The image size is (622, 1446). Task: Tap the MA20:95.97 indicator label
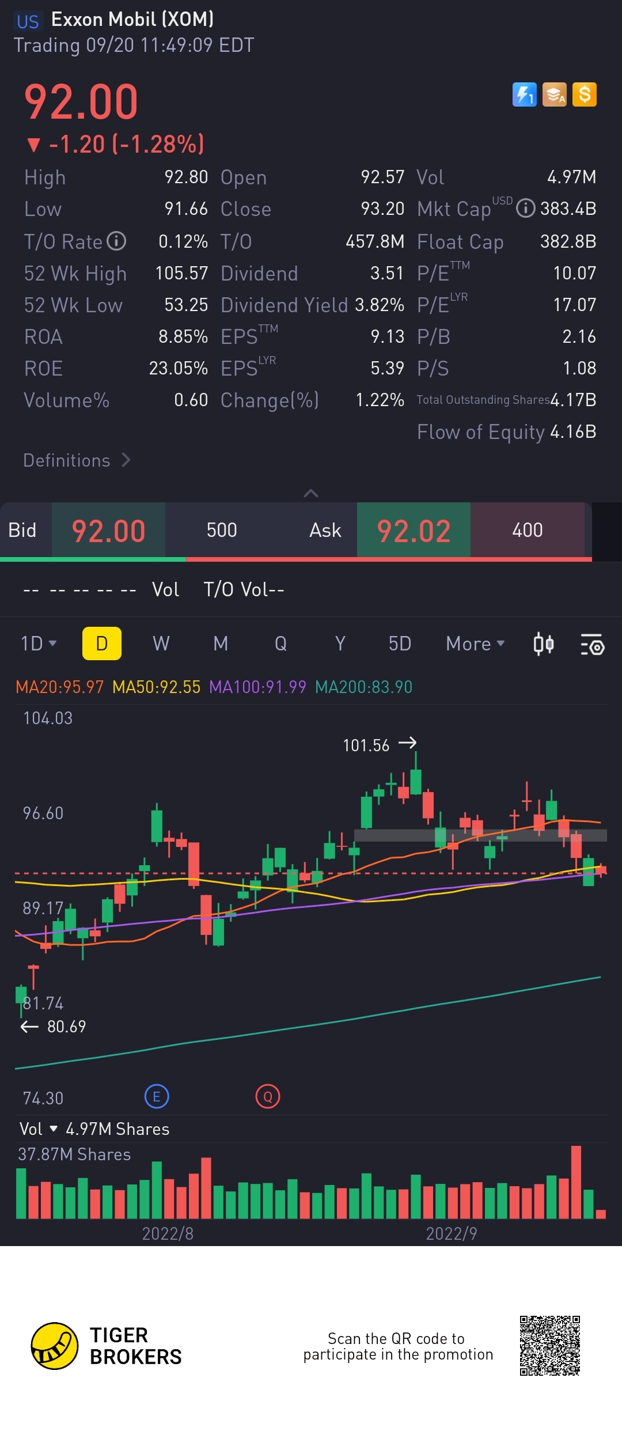tap(59, 687)
